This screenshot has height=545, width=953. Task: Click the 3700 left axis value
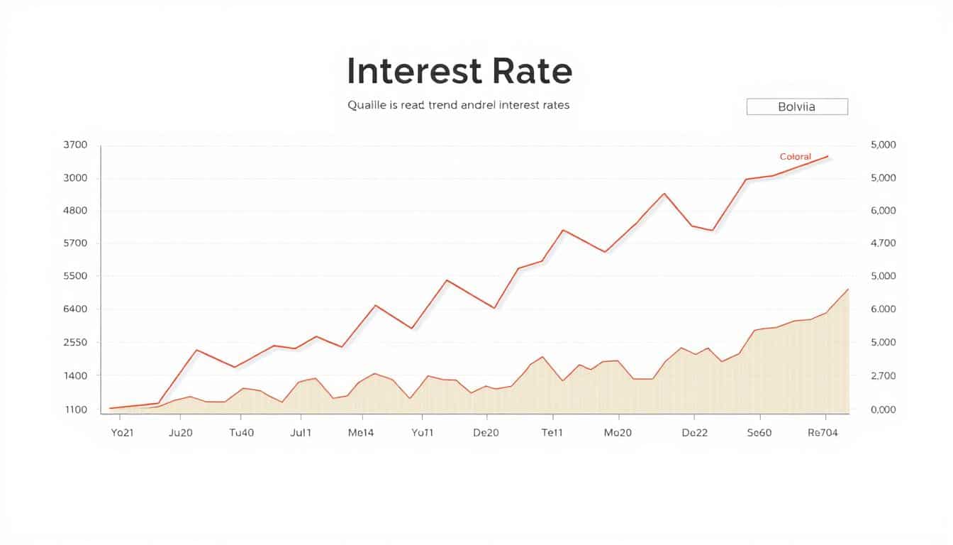75,145
